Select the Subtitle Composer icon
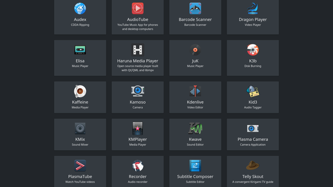This screenshot has height=187, width=333. pos(195,166)
